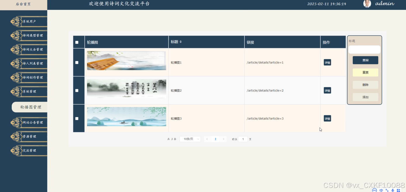This screenshot has height=192, width=406.
Task: Open the 10条/页 page size dropdown
Action: point(190,139)
